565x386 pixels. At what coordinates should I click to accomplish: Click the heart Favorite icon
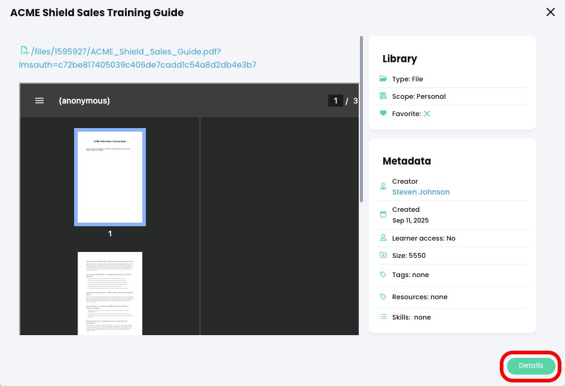pos(383,113)
